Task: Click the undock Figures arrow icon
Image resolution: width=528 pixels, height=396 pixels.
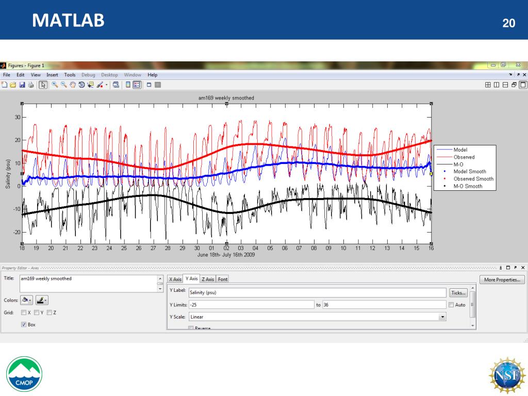Action: [x=518, y=74]
